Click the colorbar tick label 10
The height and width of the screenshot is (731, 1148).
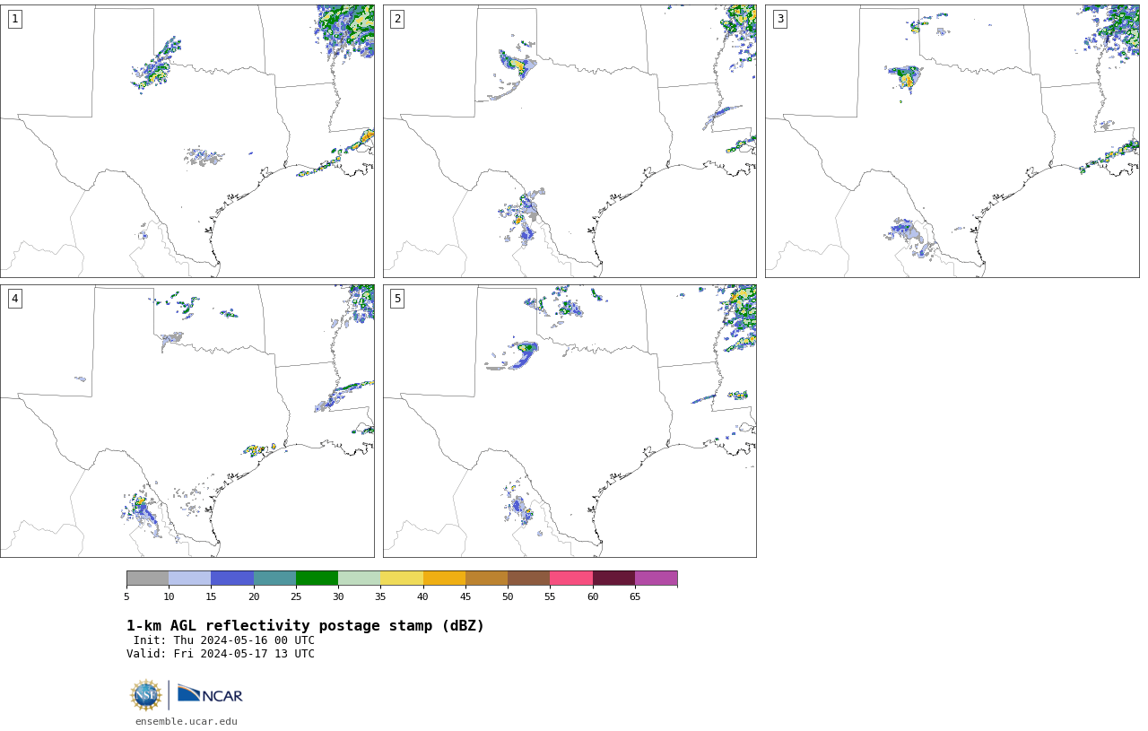tap(169, 596)
